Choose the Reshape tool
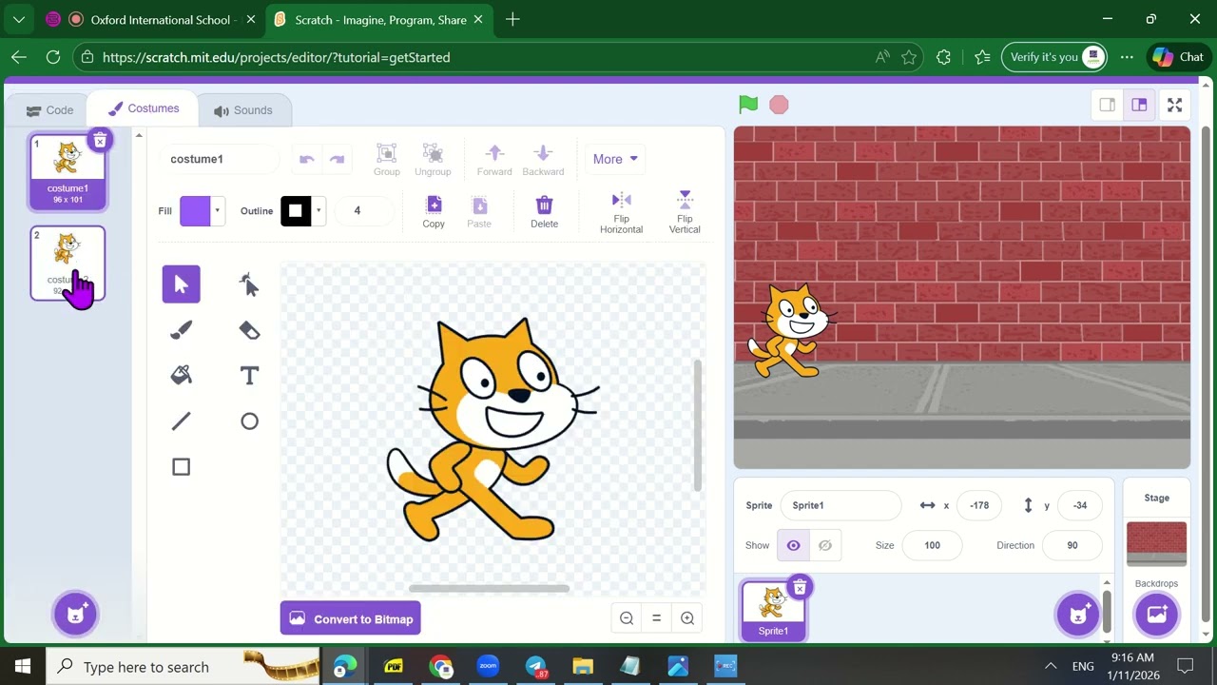This screenshot has width=1217, height=685. 249,284
